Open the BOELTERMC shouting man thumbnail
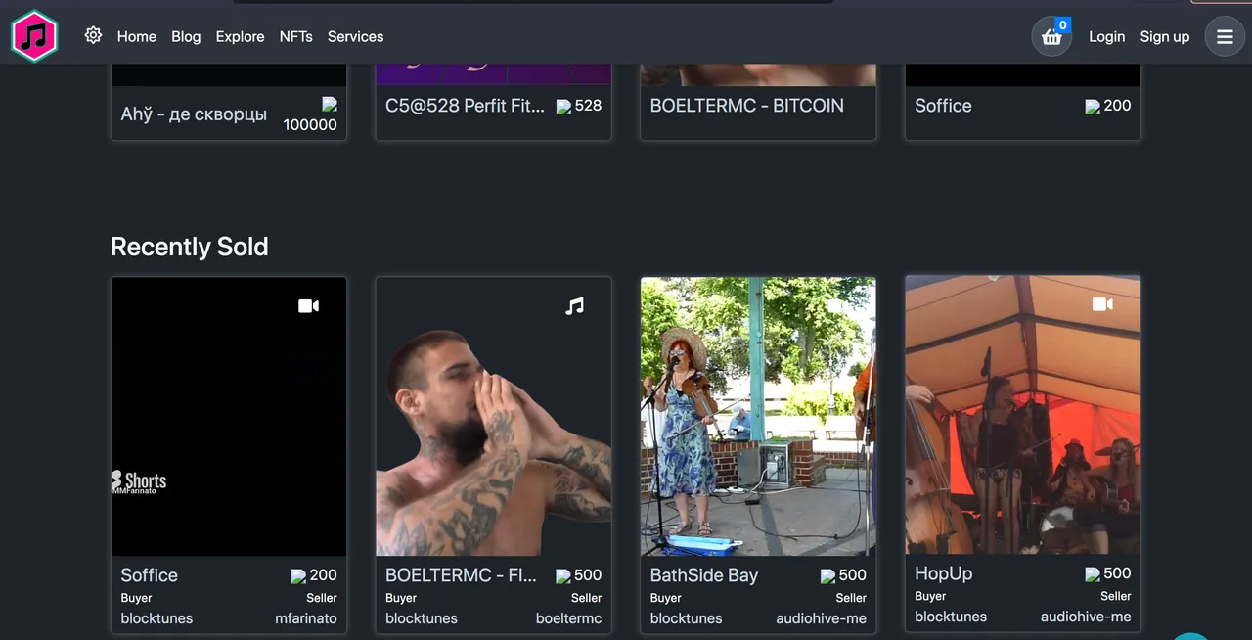1252x640 pixels. [494, 417]
